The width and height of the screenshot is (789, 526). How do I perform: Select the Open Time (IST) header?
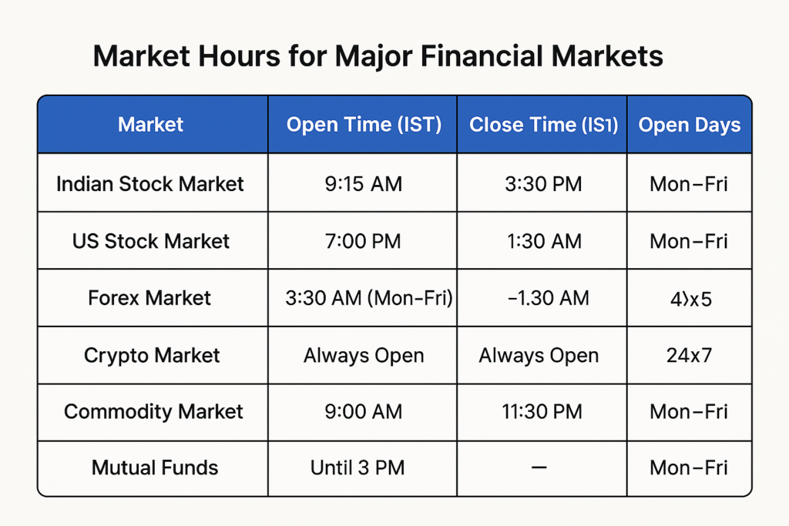[x=364, y=125]
